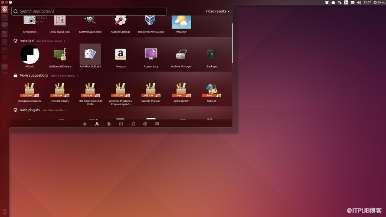Open the Screenshot application
386x217 pixels.
[x=29, y=24]
